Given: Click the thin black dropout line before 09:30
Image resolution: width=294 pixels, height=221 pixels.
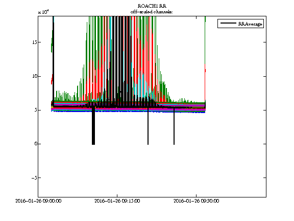Looking at the screenshot, I should tap(174, 126).
